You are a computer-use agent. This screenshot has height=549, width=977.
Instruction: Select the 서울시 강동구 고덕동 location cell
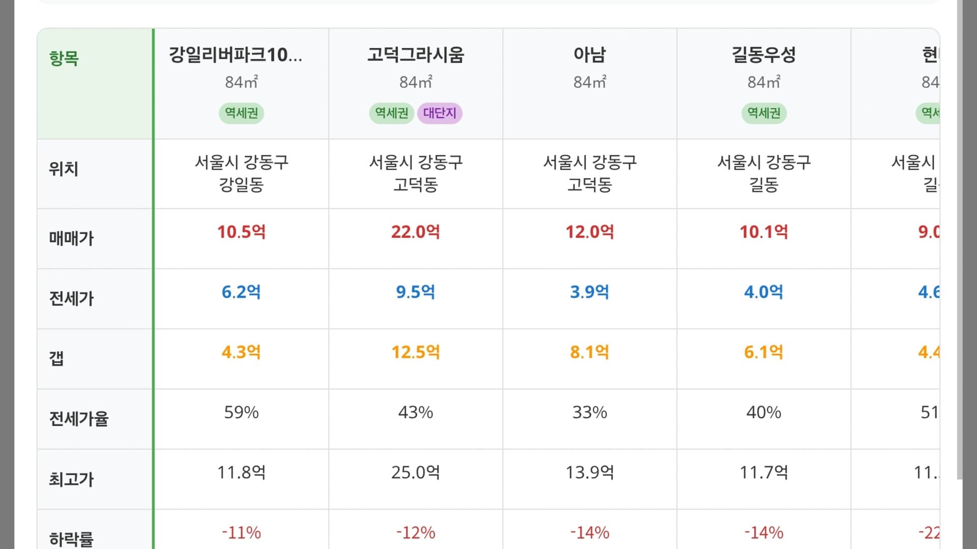(x=416, y=174)
